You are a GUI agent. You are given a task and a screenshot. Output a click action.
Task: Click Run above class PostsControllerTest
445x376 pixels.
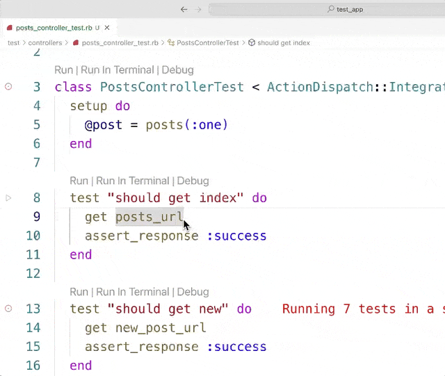63,70
